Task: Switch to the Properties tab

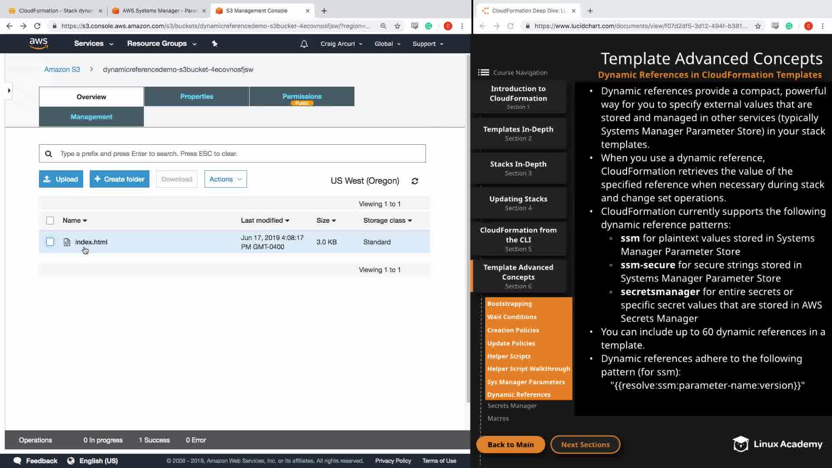Action: pyautogui.click(x=196, y=96)
